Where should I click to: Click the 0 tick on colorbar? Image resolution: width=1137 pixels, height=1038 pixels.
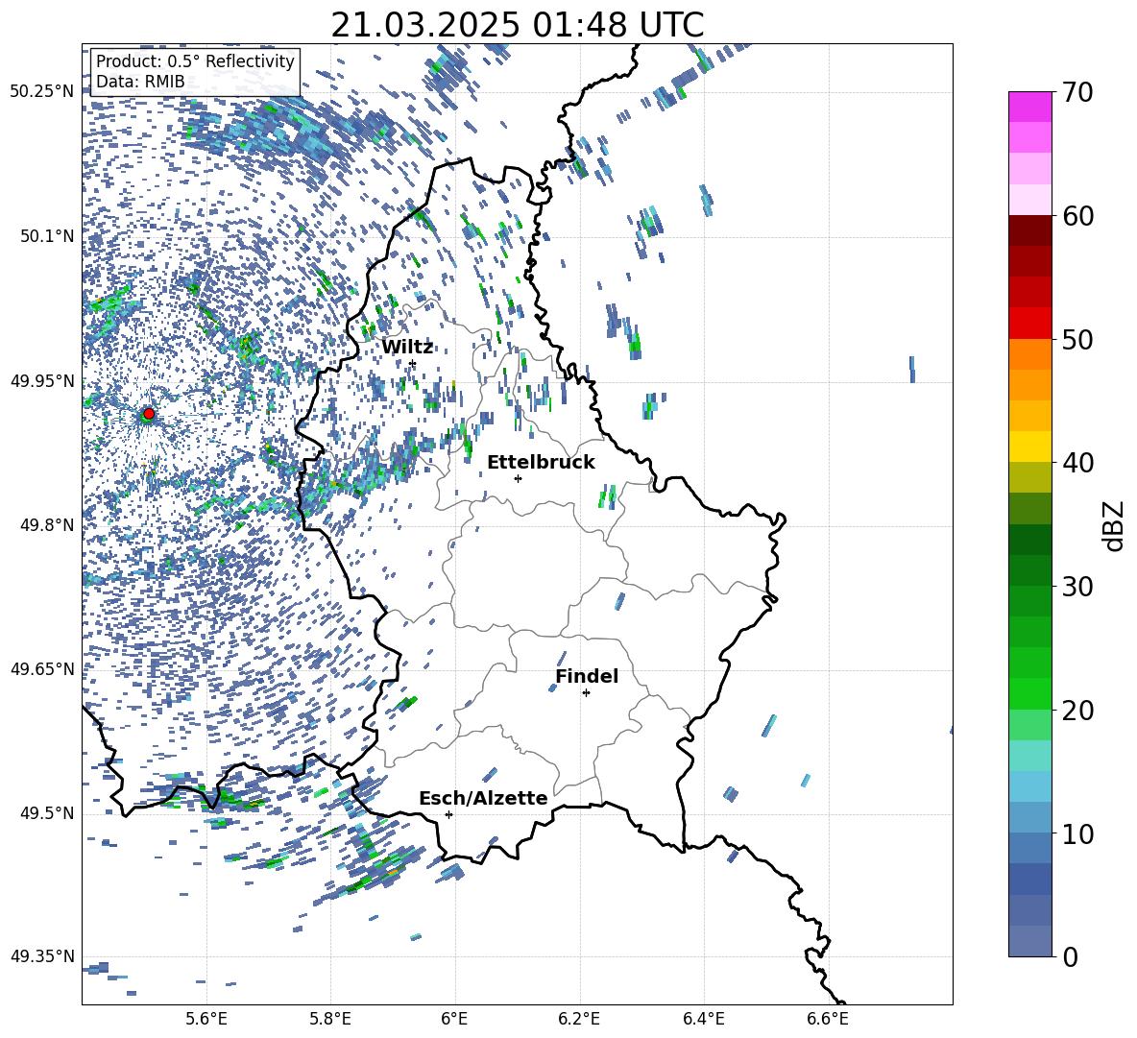1070,956
